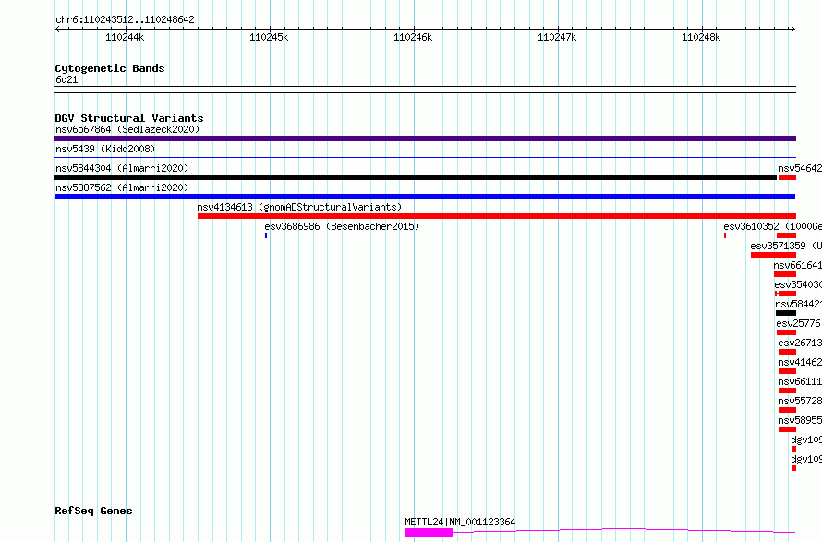This screenshot has height=542, width=822.
Task: Click the nsv4134613 (gnomADStructuralVariants) label
Action: [x=299, y=207]
